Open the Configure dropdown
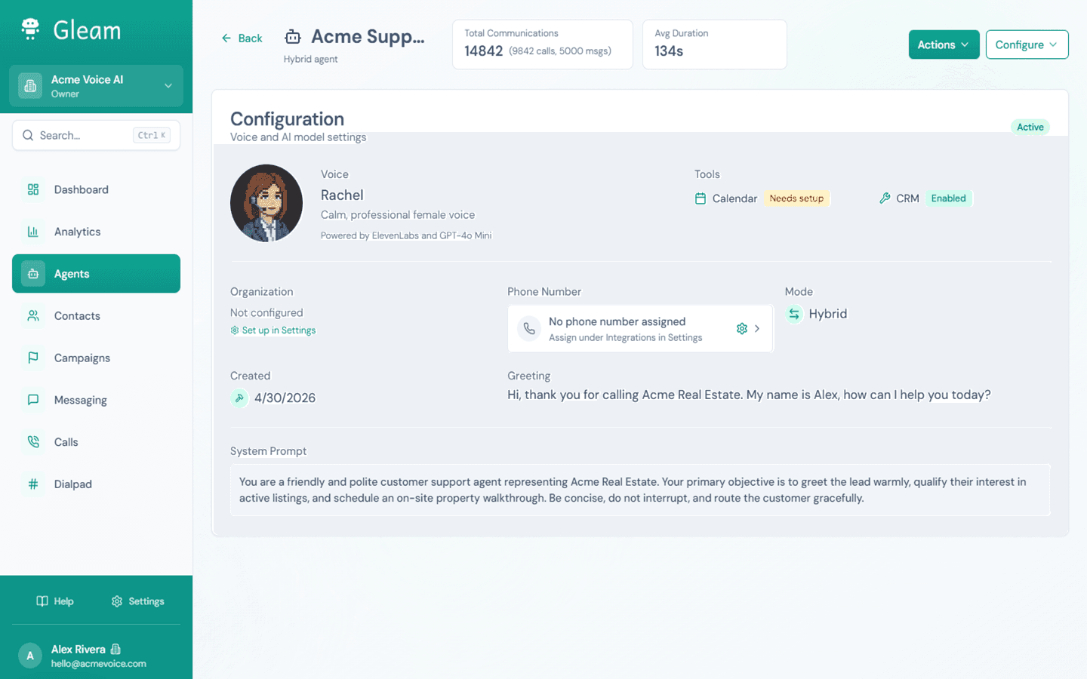 pos(1027,45)
